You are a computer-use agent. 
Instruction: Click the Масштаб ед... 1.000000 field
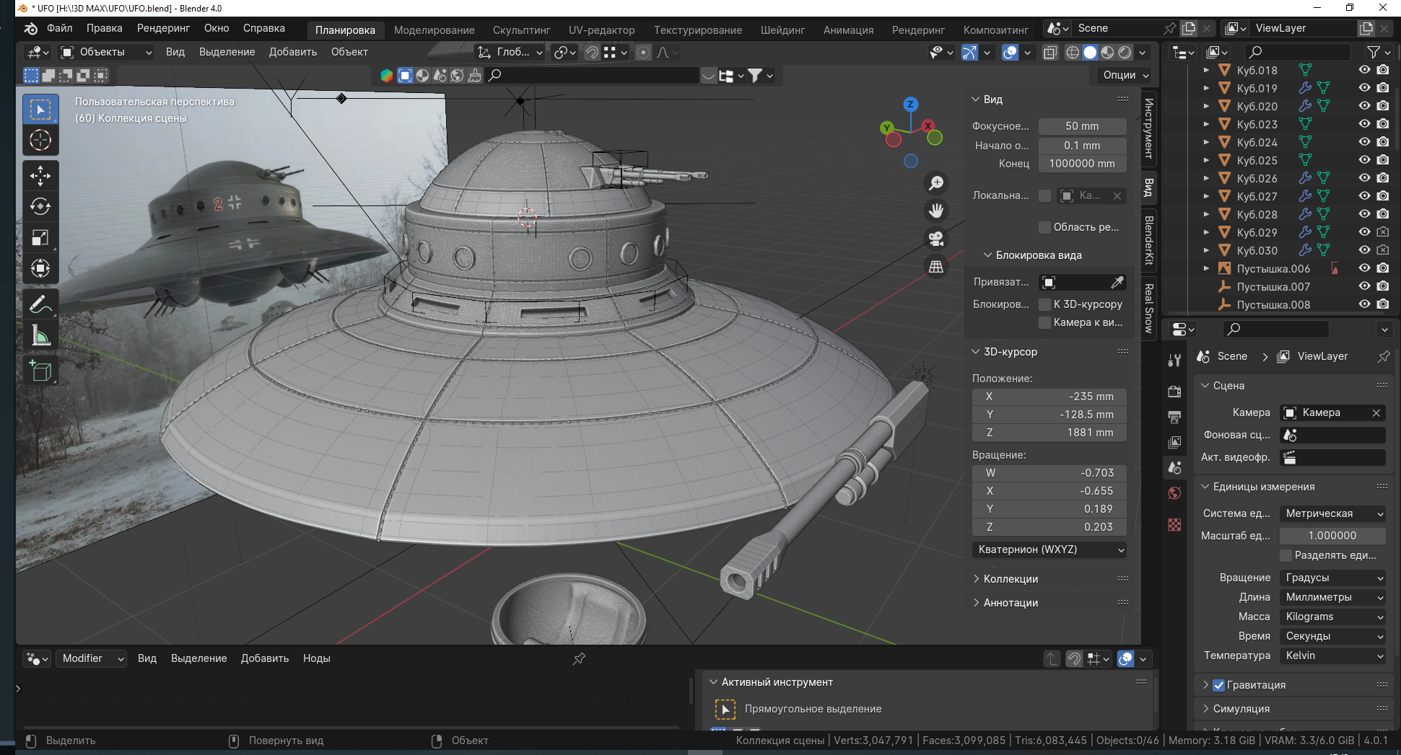click(1332, 536)
